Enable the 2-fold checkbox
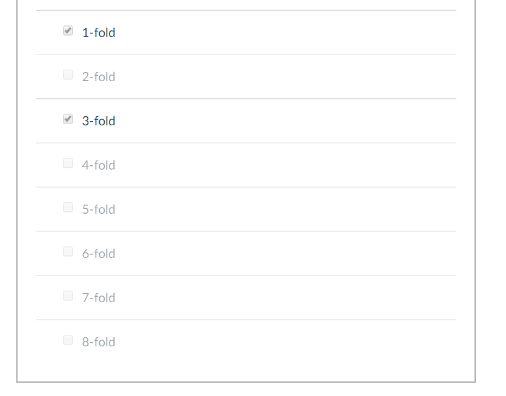This screenshot has width=506, height=396. pos(68,75)
